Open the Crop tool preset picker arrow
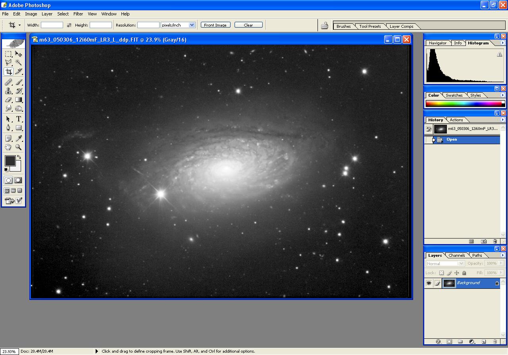The image size is (508, 355). (19, 25)
